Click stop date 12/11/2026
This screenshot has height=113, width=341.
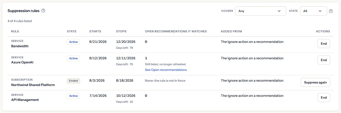(x=126, y=58)
